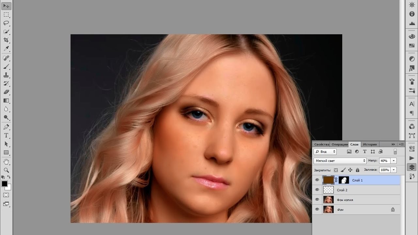
Task: Toggle lock all padlock icon
Action: (x=357, y=170)
